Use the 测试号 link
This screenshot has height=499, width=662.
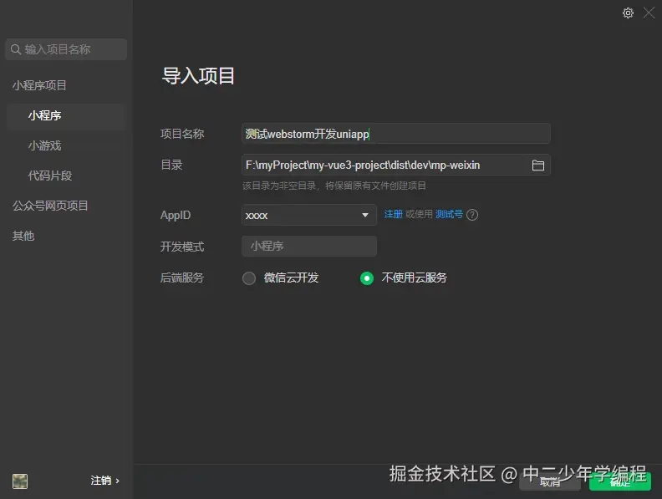point(449,214)
